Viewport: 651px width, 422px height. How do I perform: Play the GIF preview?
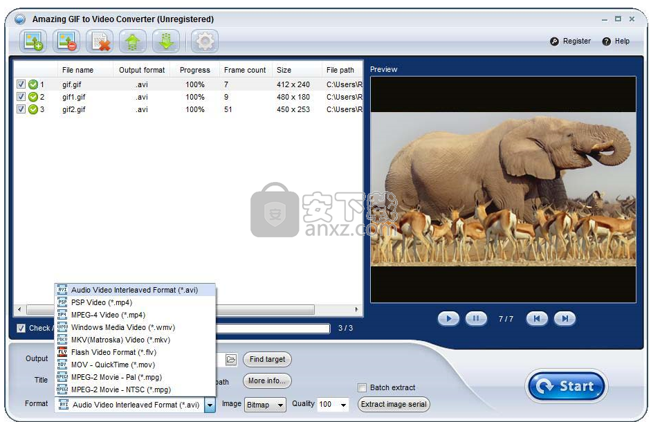pos(448,319)
